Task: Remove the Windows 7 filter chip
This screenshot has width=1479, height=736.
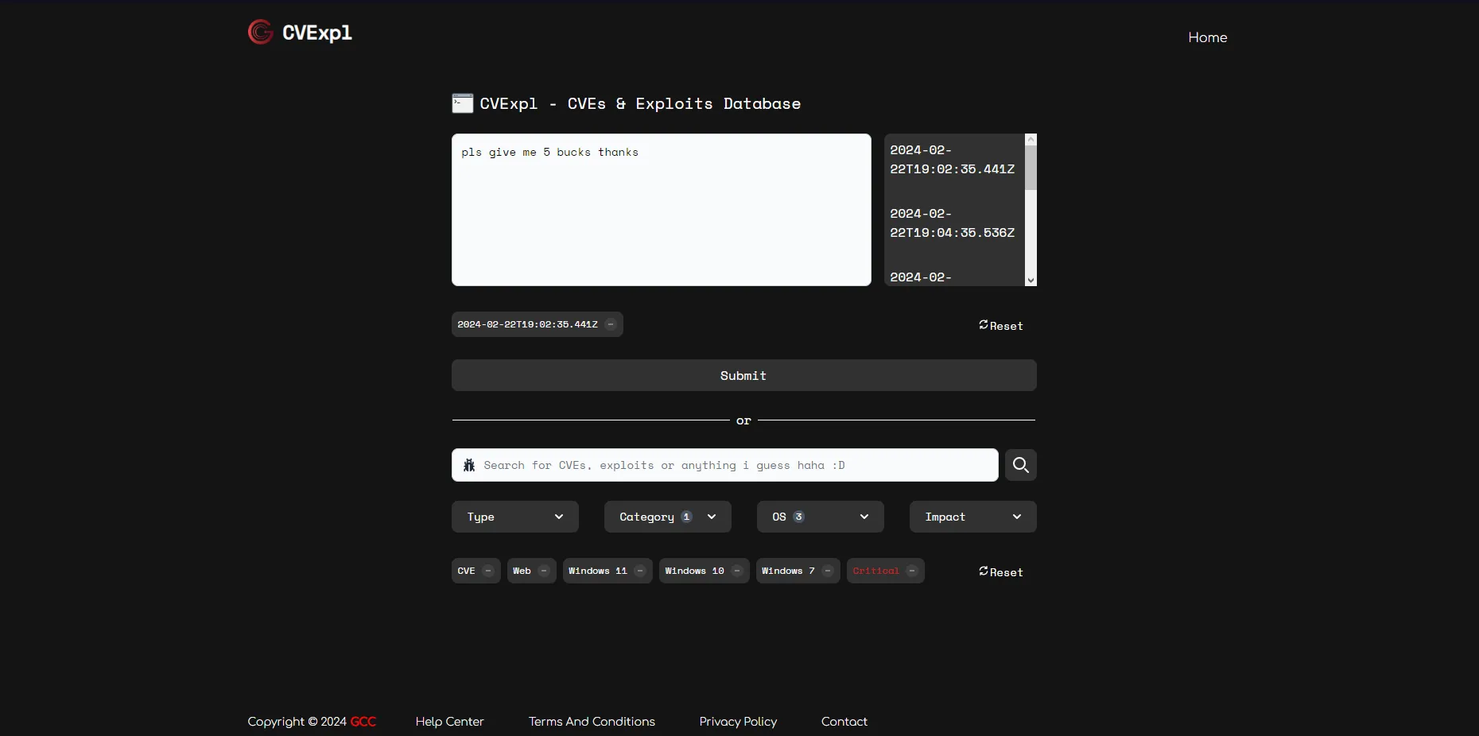Action: [828, 571]
